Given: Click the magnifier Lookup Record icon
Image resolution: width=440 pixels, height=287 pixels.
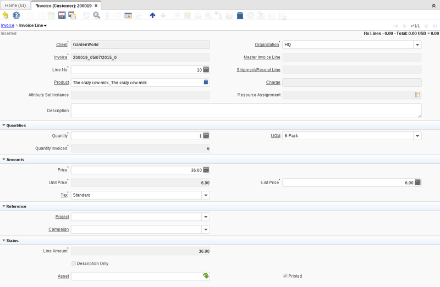Looking at the screenshot, I should [96, 15].
